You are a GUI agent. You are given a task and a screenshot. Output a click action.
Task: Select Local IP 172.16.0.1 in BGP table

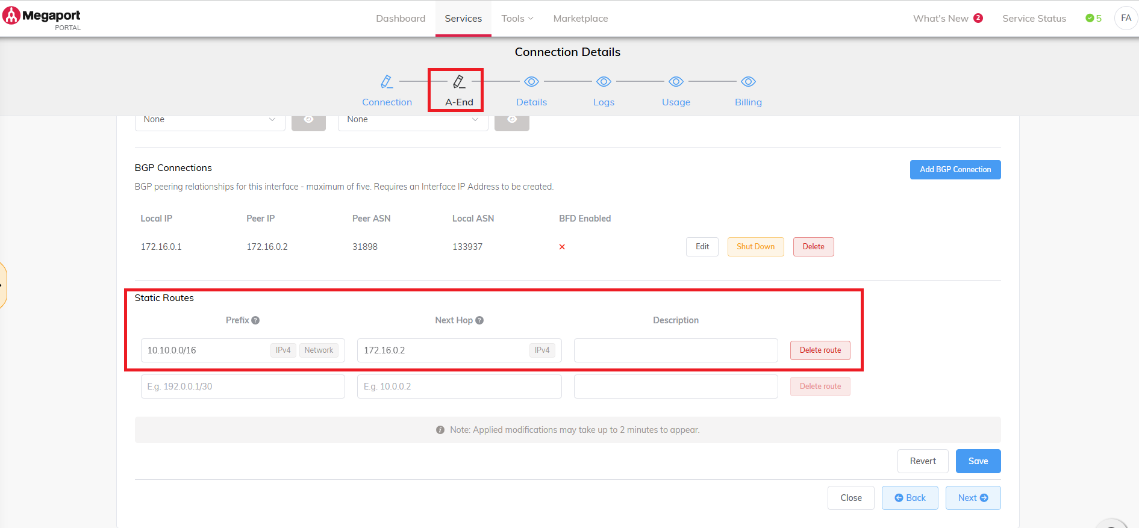click(161, 247)
